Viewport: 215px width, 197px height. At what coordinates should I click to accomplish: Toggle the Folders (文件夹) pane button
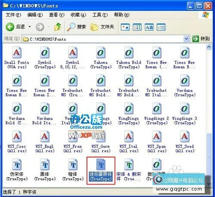point(102,27)
